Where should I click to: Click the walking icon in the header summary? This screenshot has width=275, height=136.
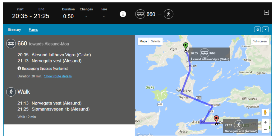(x=169, y=14)
